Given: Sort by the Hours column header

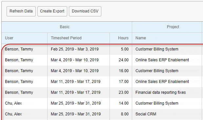Looking at the screenshot, I should [x=121, y=38].
